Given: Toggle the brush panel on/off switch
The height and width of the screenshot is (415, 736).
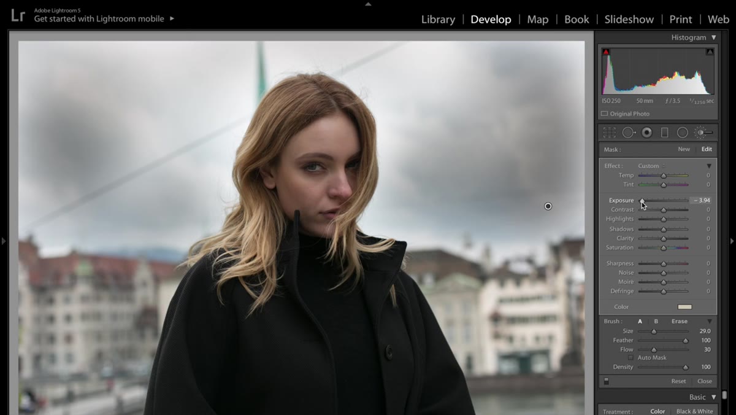Looking at the screenshot, I should (607, 381).
